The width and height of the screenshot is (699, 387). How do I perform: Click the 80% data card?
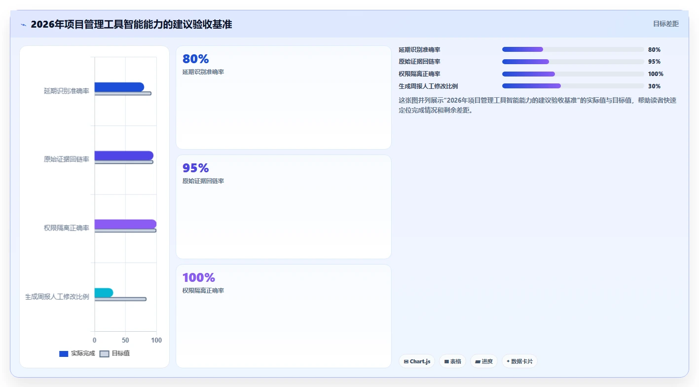(x=284, y=97)
